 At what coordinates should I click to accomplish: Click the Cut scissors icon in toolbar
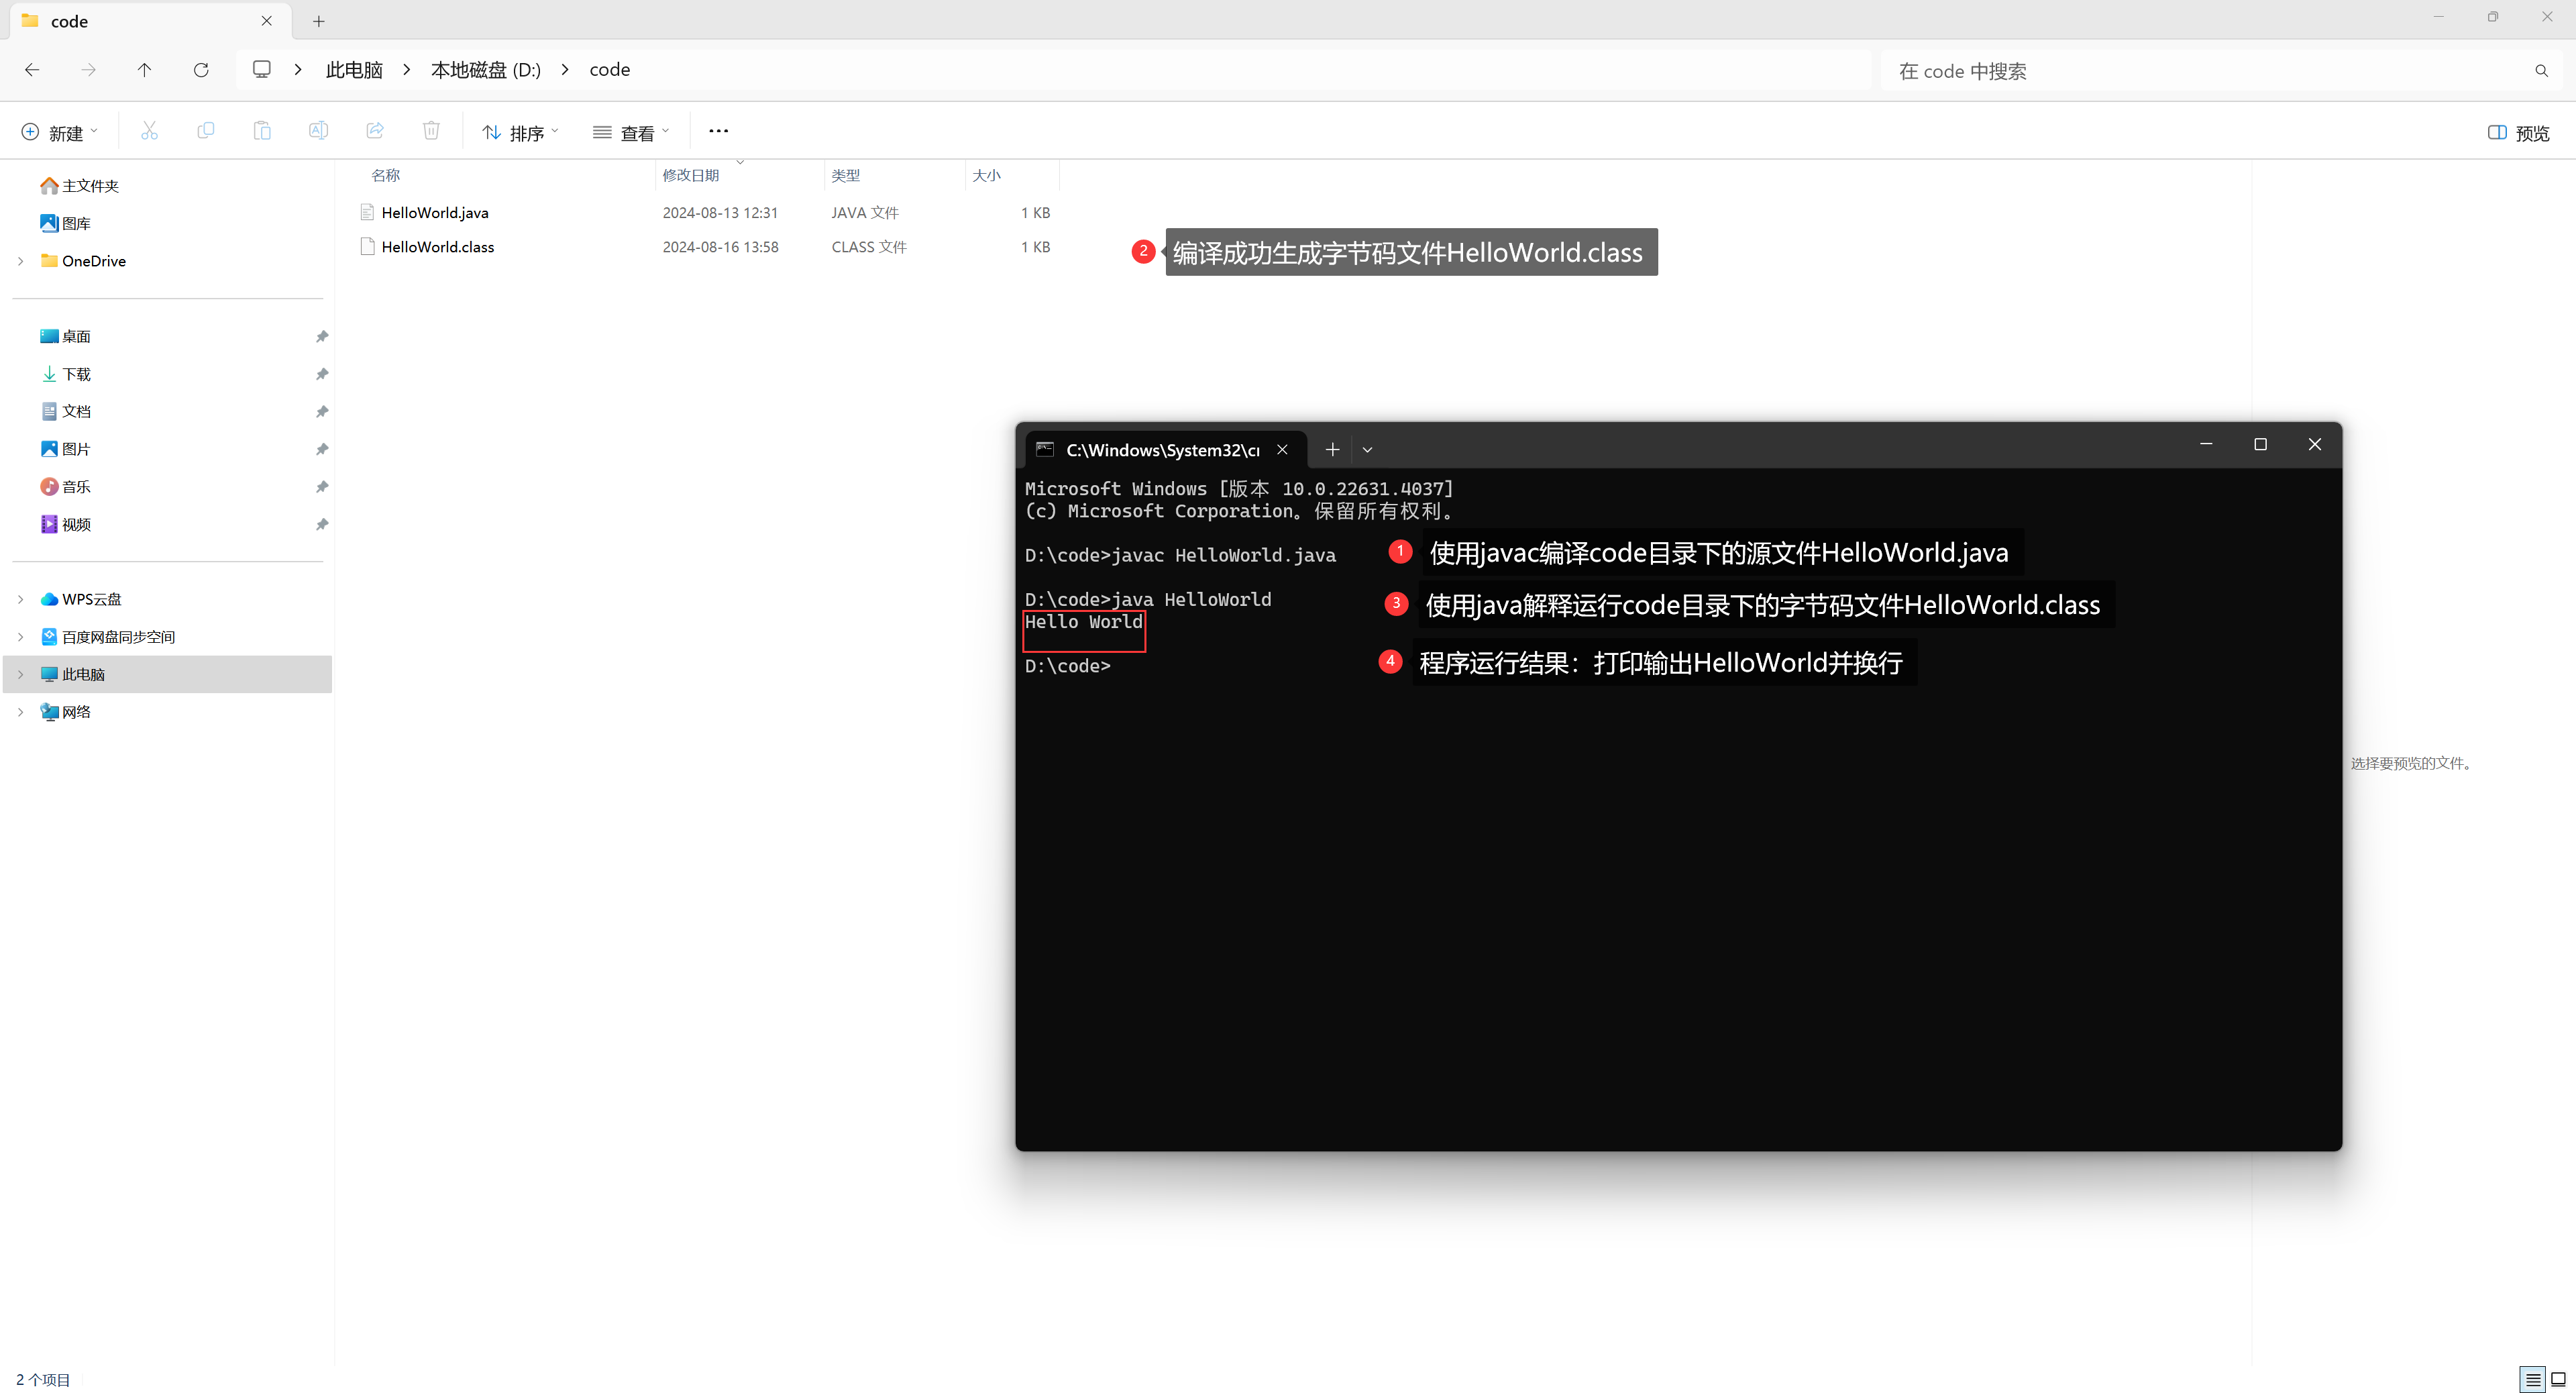pyautogui.click(x=149, y=131)
